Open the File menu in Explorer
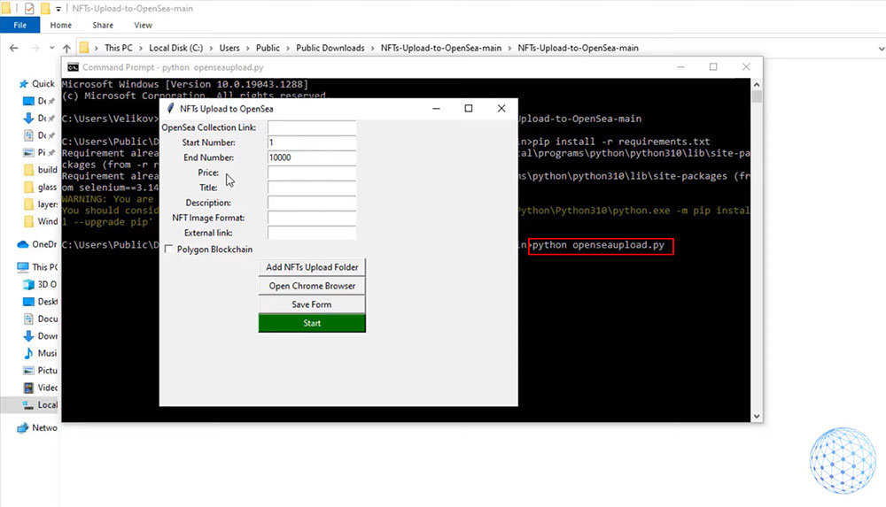 click(x=19, y=25)
